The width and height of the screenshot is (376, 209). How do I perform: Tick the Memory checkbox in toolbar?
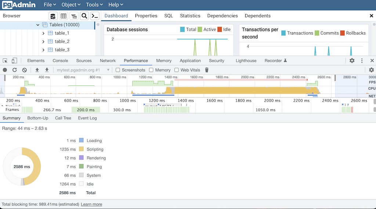pyautogui.click(x=151, y=70)
